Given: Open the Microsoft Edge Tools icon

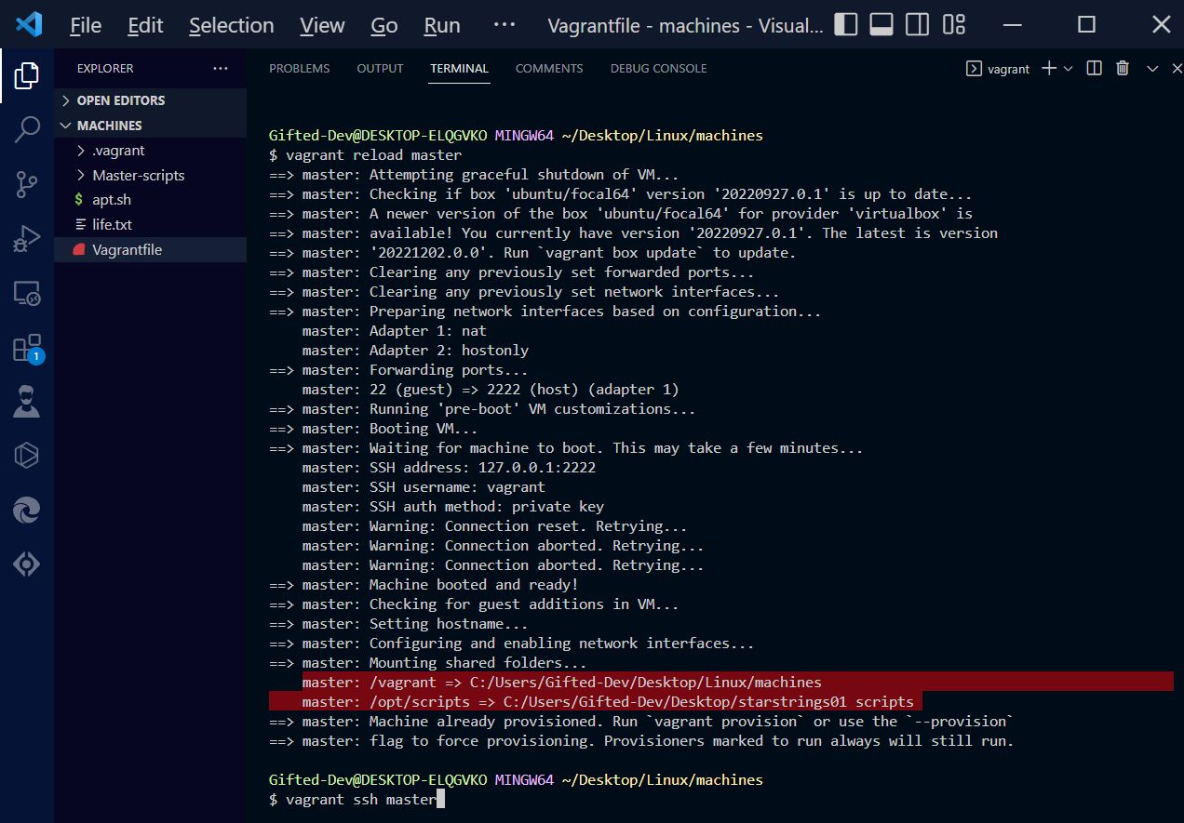Looking at the screenshot, I should (27, 509).
